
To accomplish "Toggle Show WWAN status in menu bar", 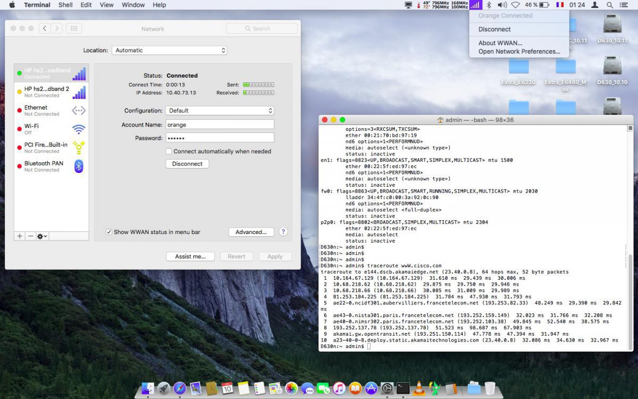I will pyautogui.click(x=109, y=232).
